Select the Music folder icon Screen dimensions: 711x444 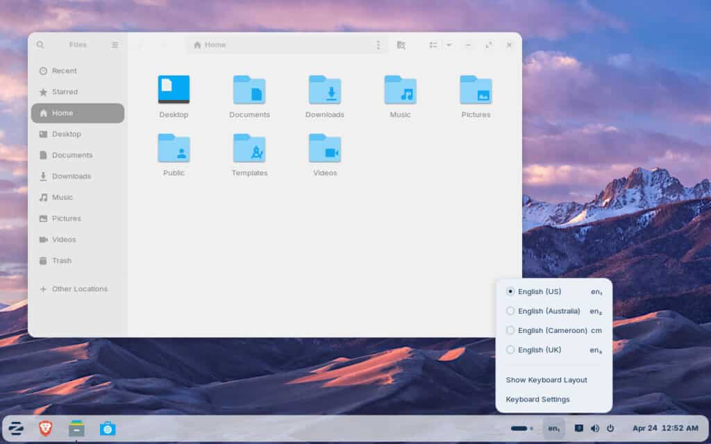tap(401, 89)
